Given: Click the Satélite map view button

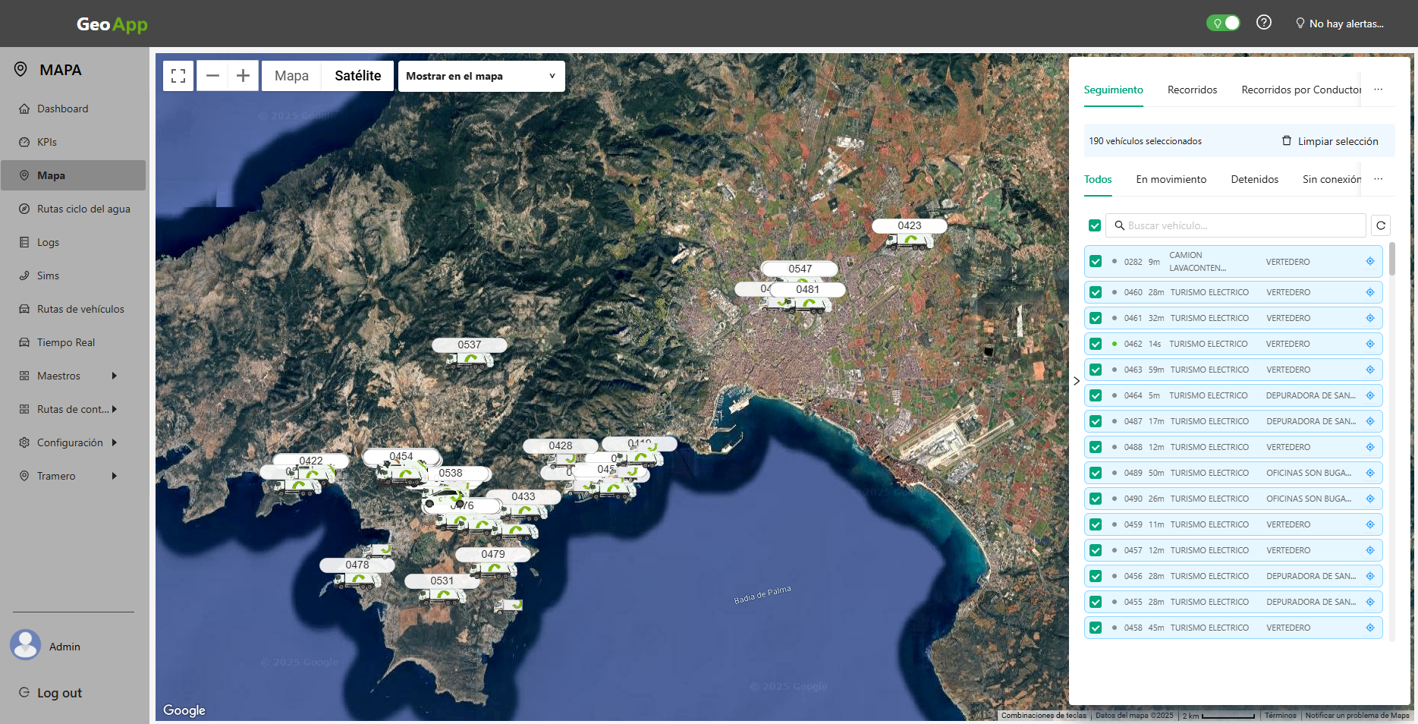Looking at the screenshot, I should [x=357, y=75].
